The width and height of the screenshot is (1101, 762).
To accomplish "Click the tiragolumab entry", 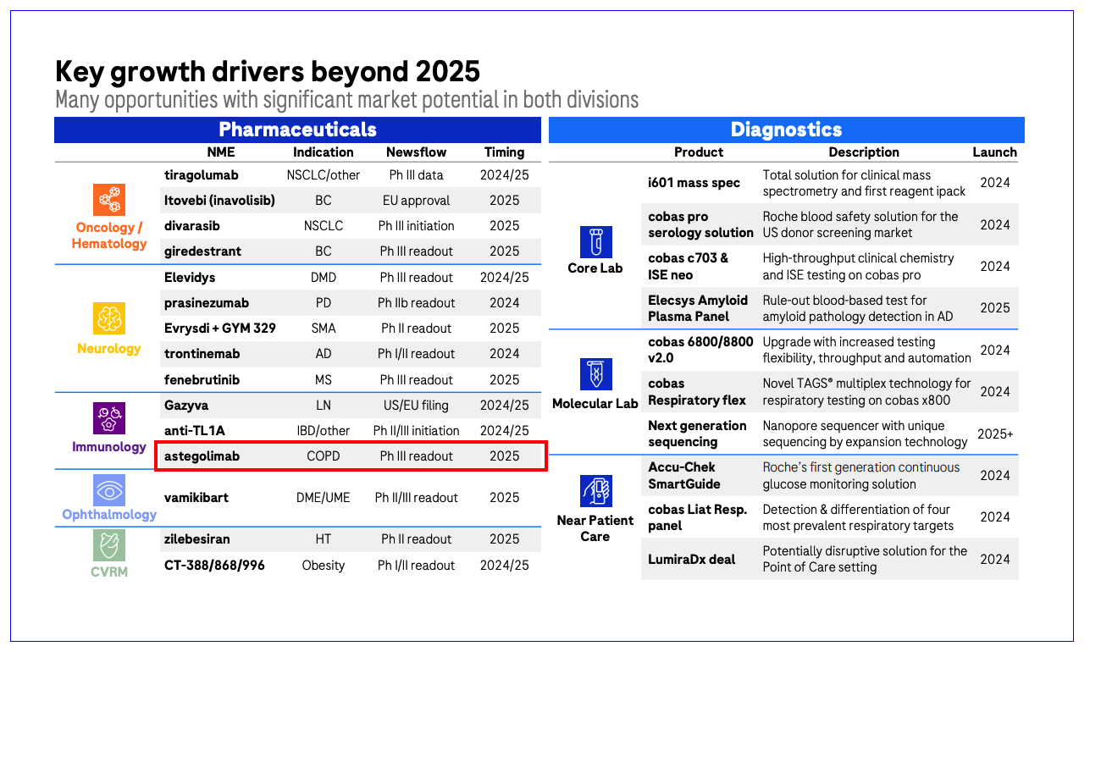I will [x=202, y=175].
